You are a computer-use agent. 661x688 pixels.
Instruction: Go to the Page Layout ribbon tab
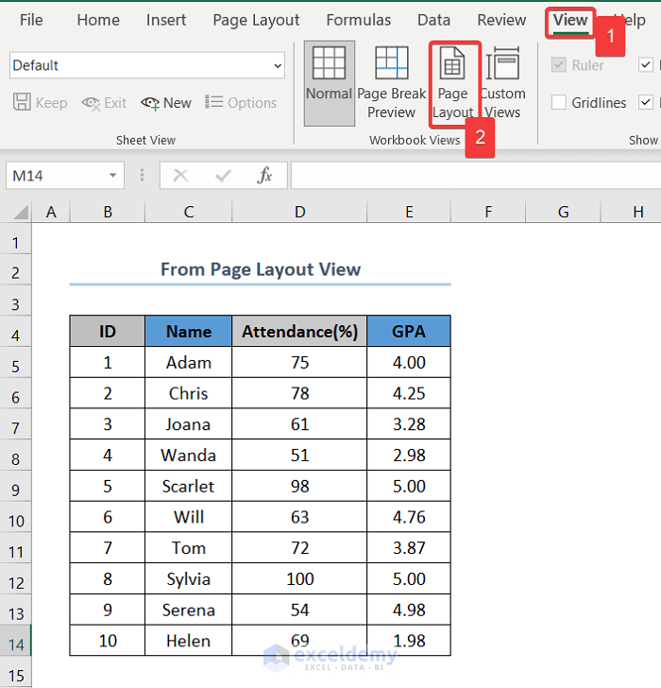pos(256,21)
